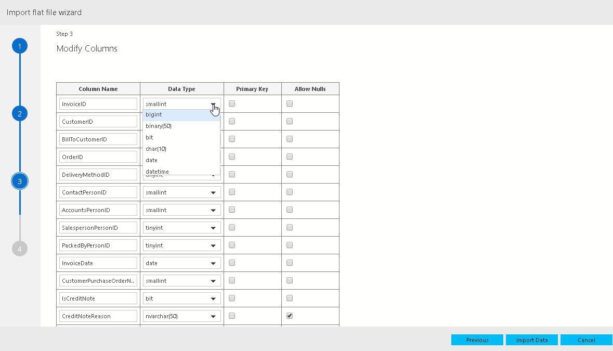Edit the InvoiceID column name field
This screenshot has height=351, width=613.
[x=98, y=104]
